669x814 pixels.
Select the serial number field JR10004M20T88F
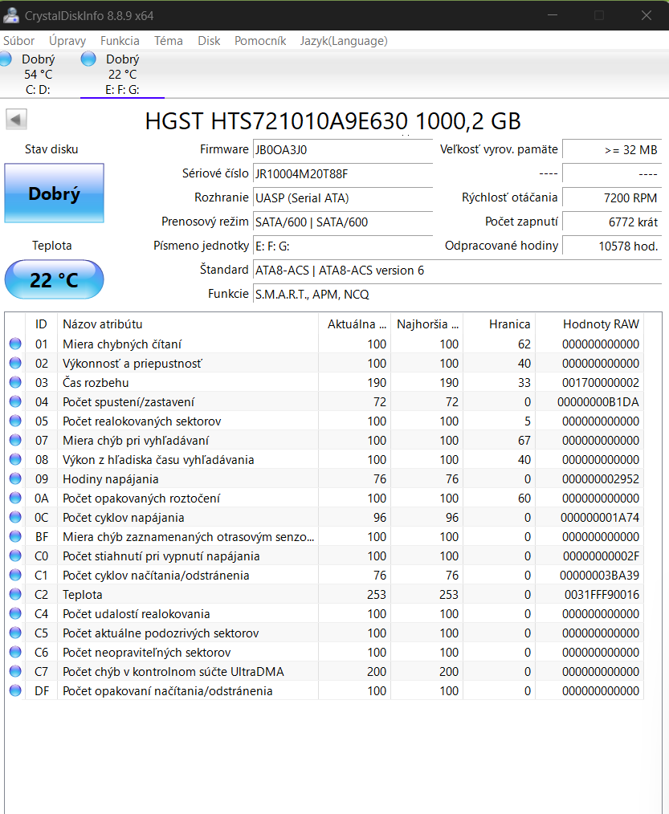pyautogui.click(x=343, y=173)
